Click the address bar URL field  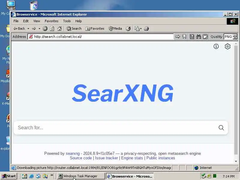coord(101,37)
